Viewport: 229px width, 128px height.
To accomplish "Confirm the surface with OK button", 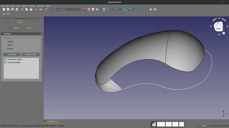I will tap(29, 28).
